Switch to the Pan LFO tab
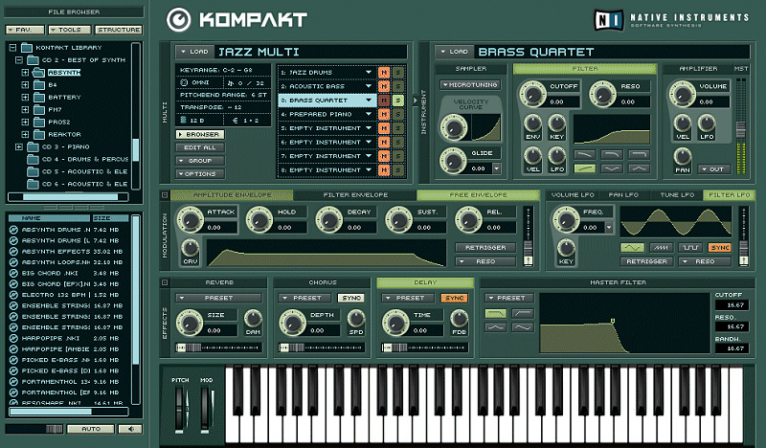766x448 pixels. pyautogui.click(x=624, y=195)
